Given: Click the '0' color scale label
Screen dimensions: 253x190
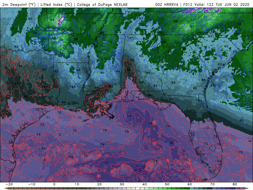Looking at the screenshot, I should point(54,184).
